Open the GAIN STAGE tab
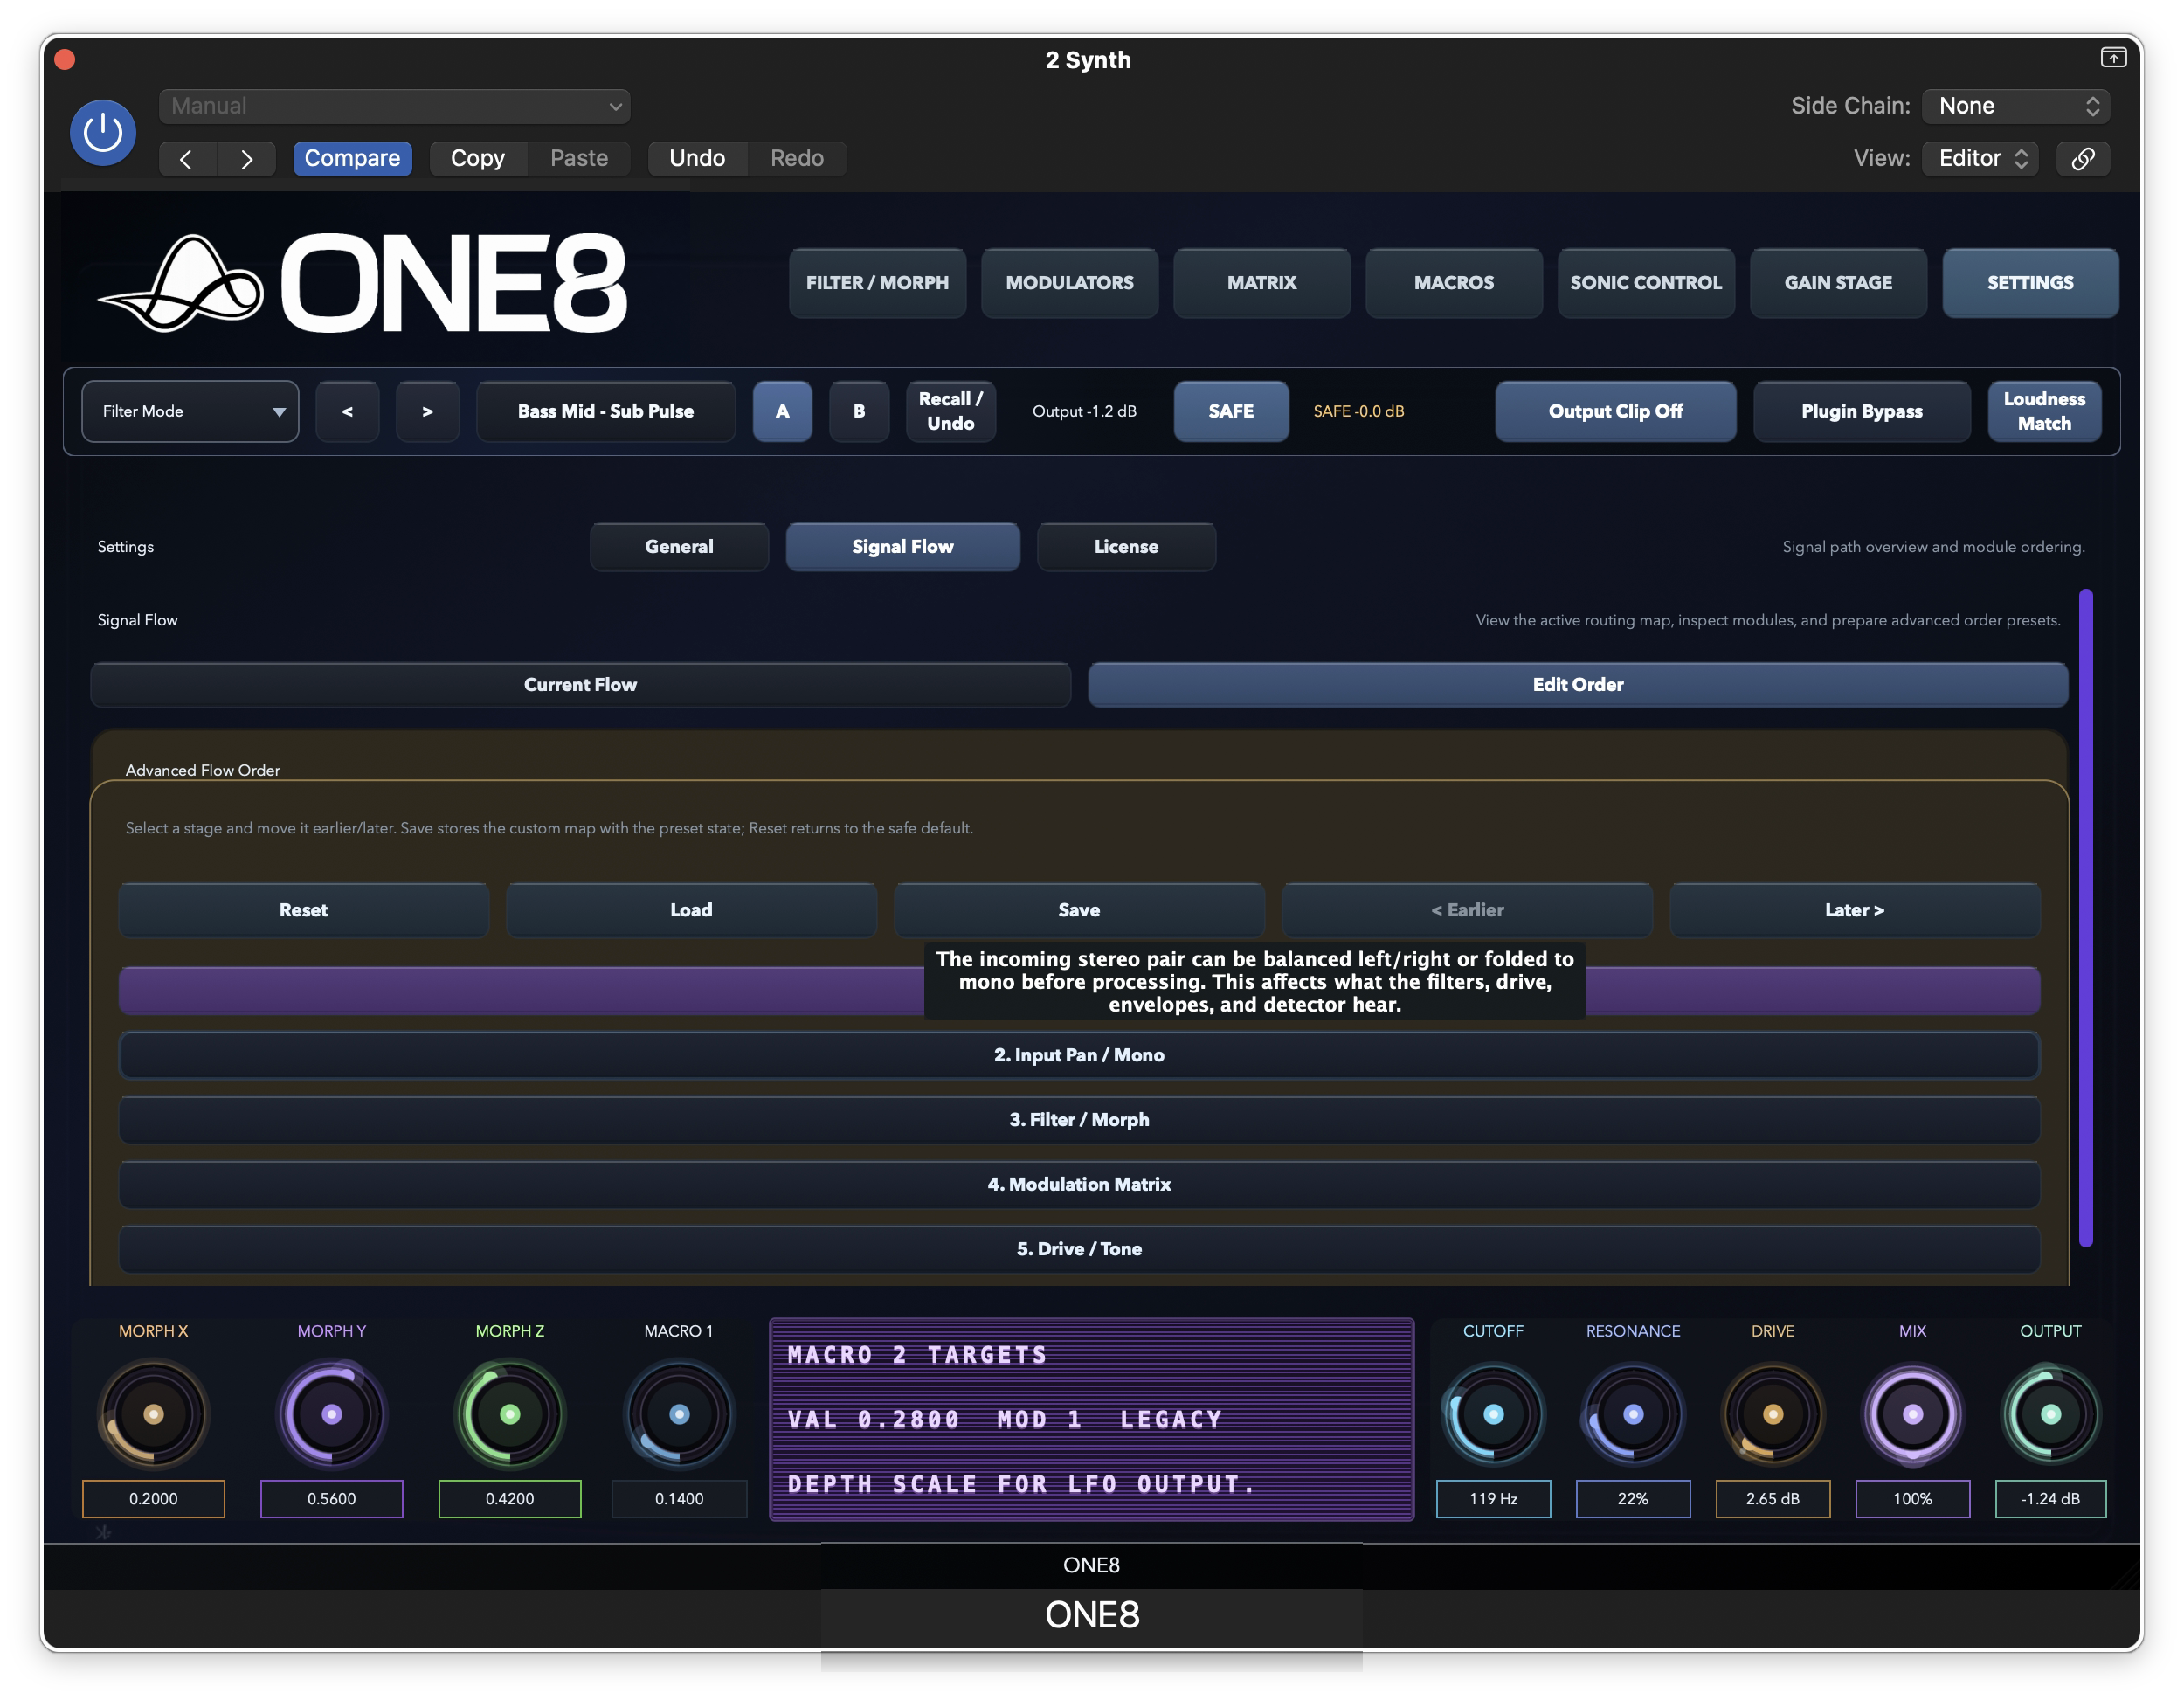 tap(1838, 283)
